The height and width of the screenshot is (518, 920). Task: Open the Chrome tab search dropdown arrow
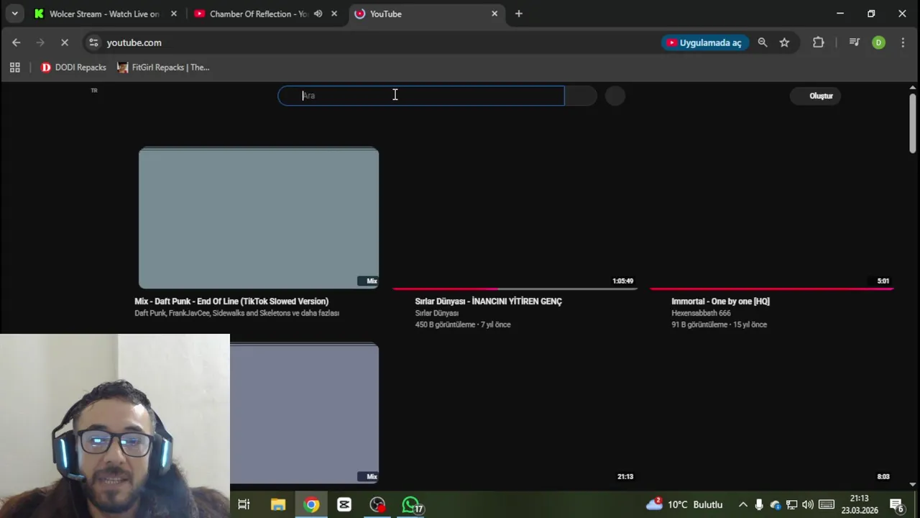pos(14,14)
